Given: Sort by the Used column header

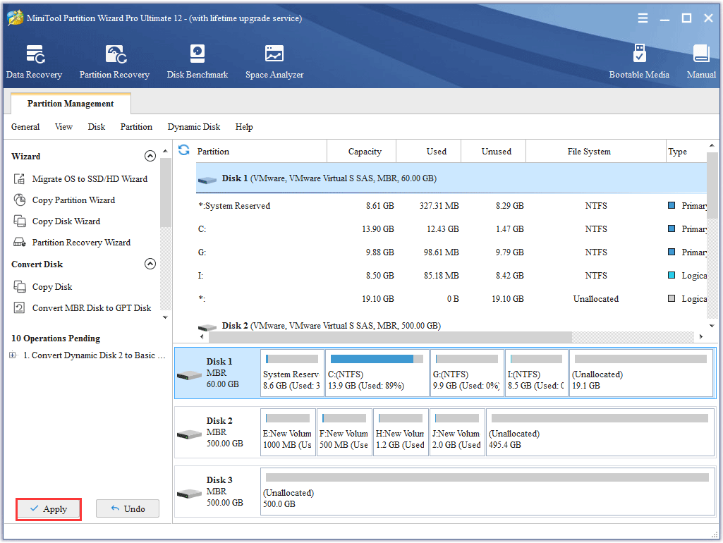Looking at the screenshot, I should (428, 151).
